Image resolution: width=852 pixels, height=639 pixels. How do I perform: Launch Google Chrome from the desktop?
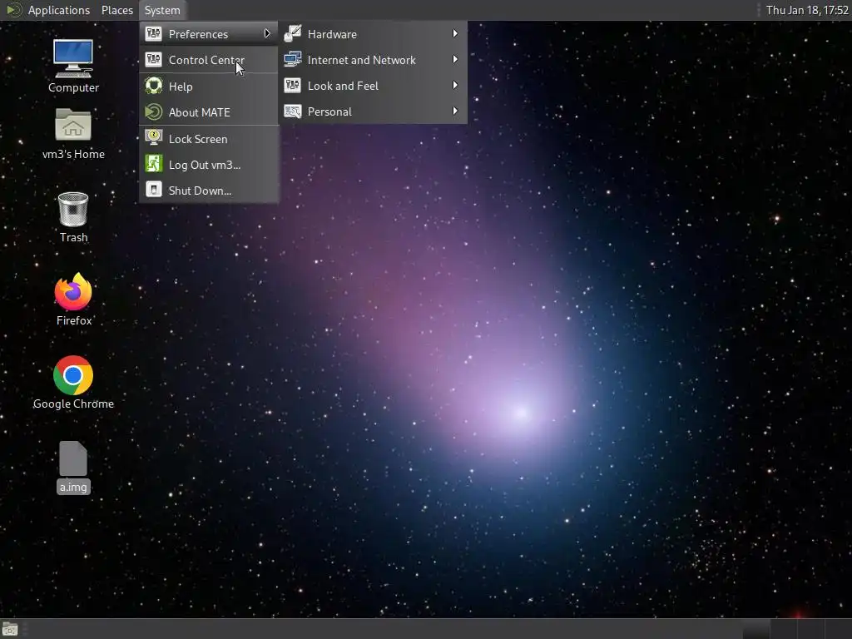coord(73,375)
